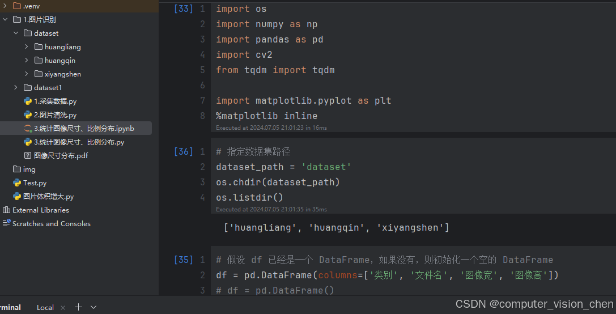Click the os.listdir() code line
The width and height of the screenshot is (616, 314).
249,197
